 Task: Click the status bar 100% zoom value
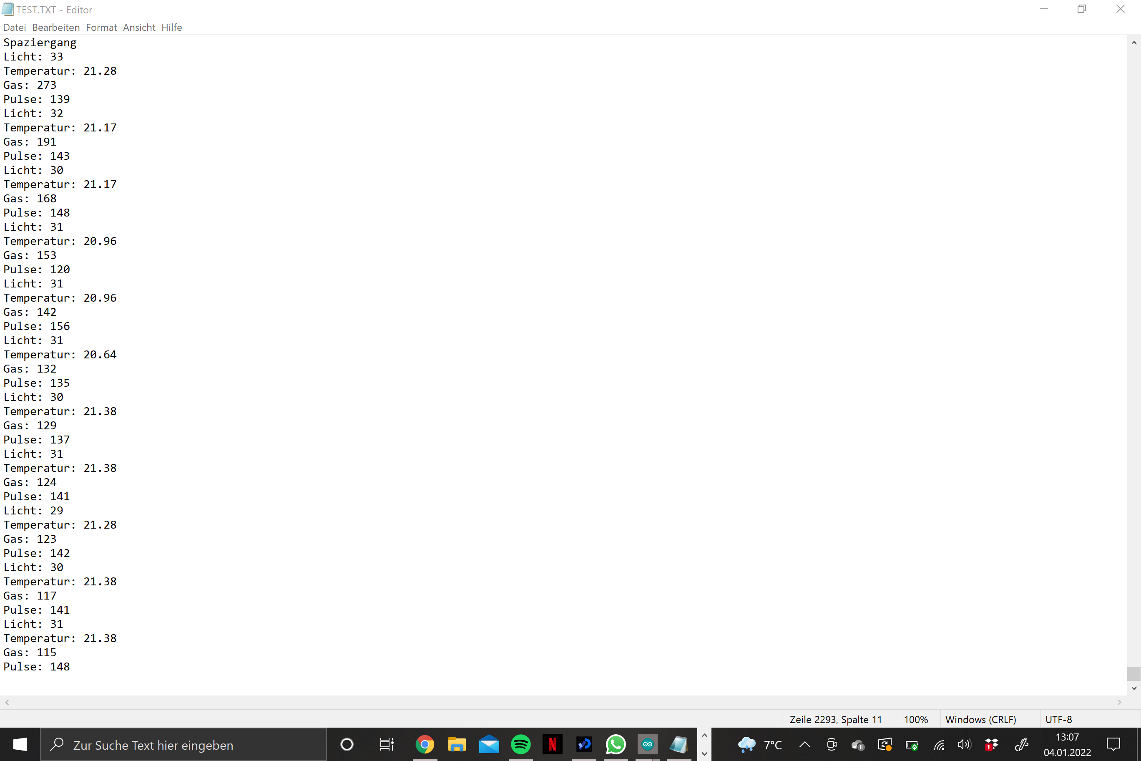click(916, 719)
